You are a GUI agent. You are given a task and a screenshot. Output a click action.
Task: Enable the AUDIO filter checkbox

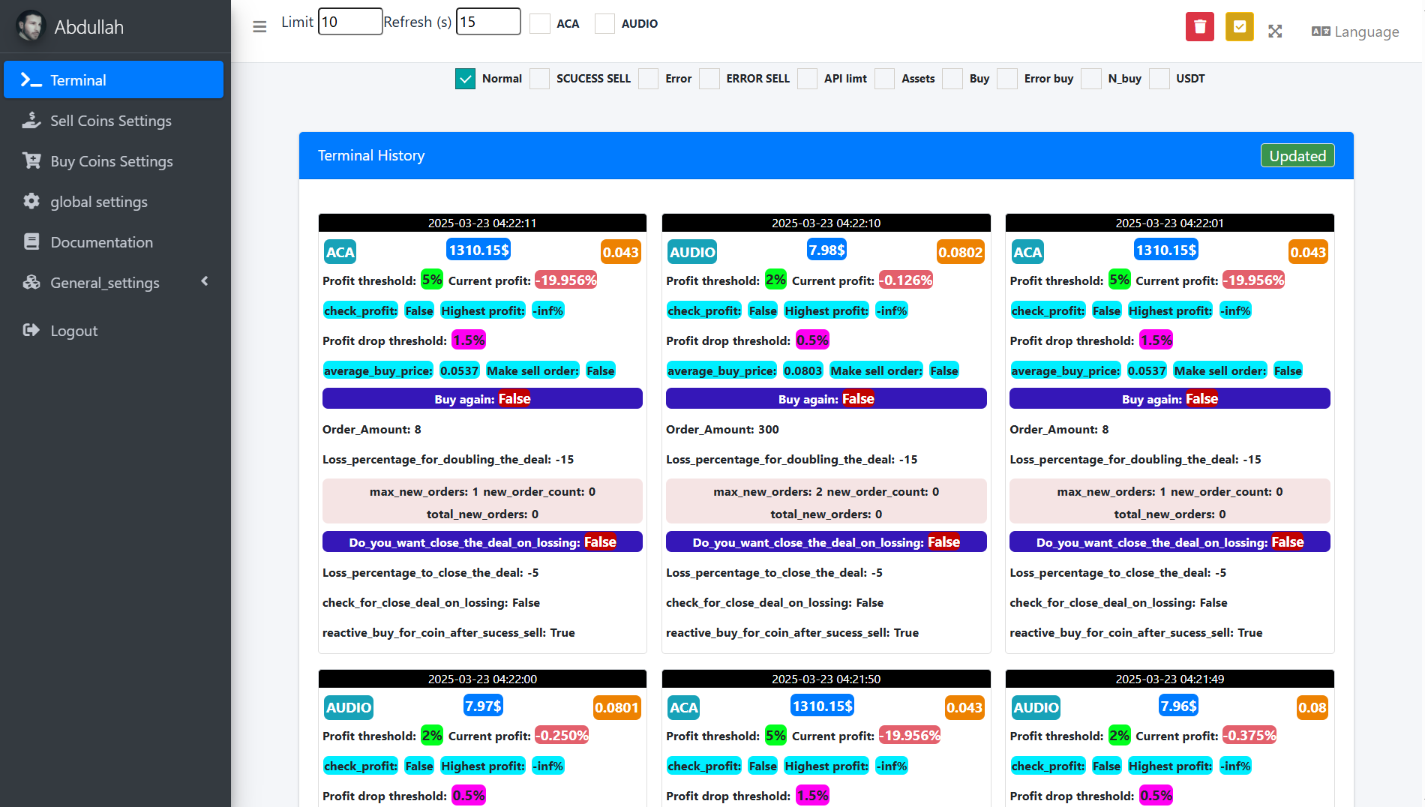(604, 23)
